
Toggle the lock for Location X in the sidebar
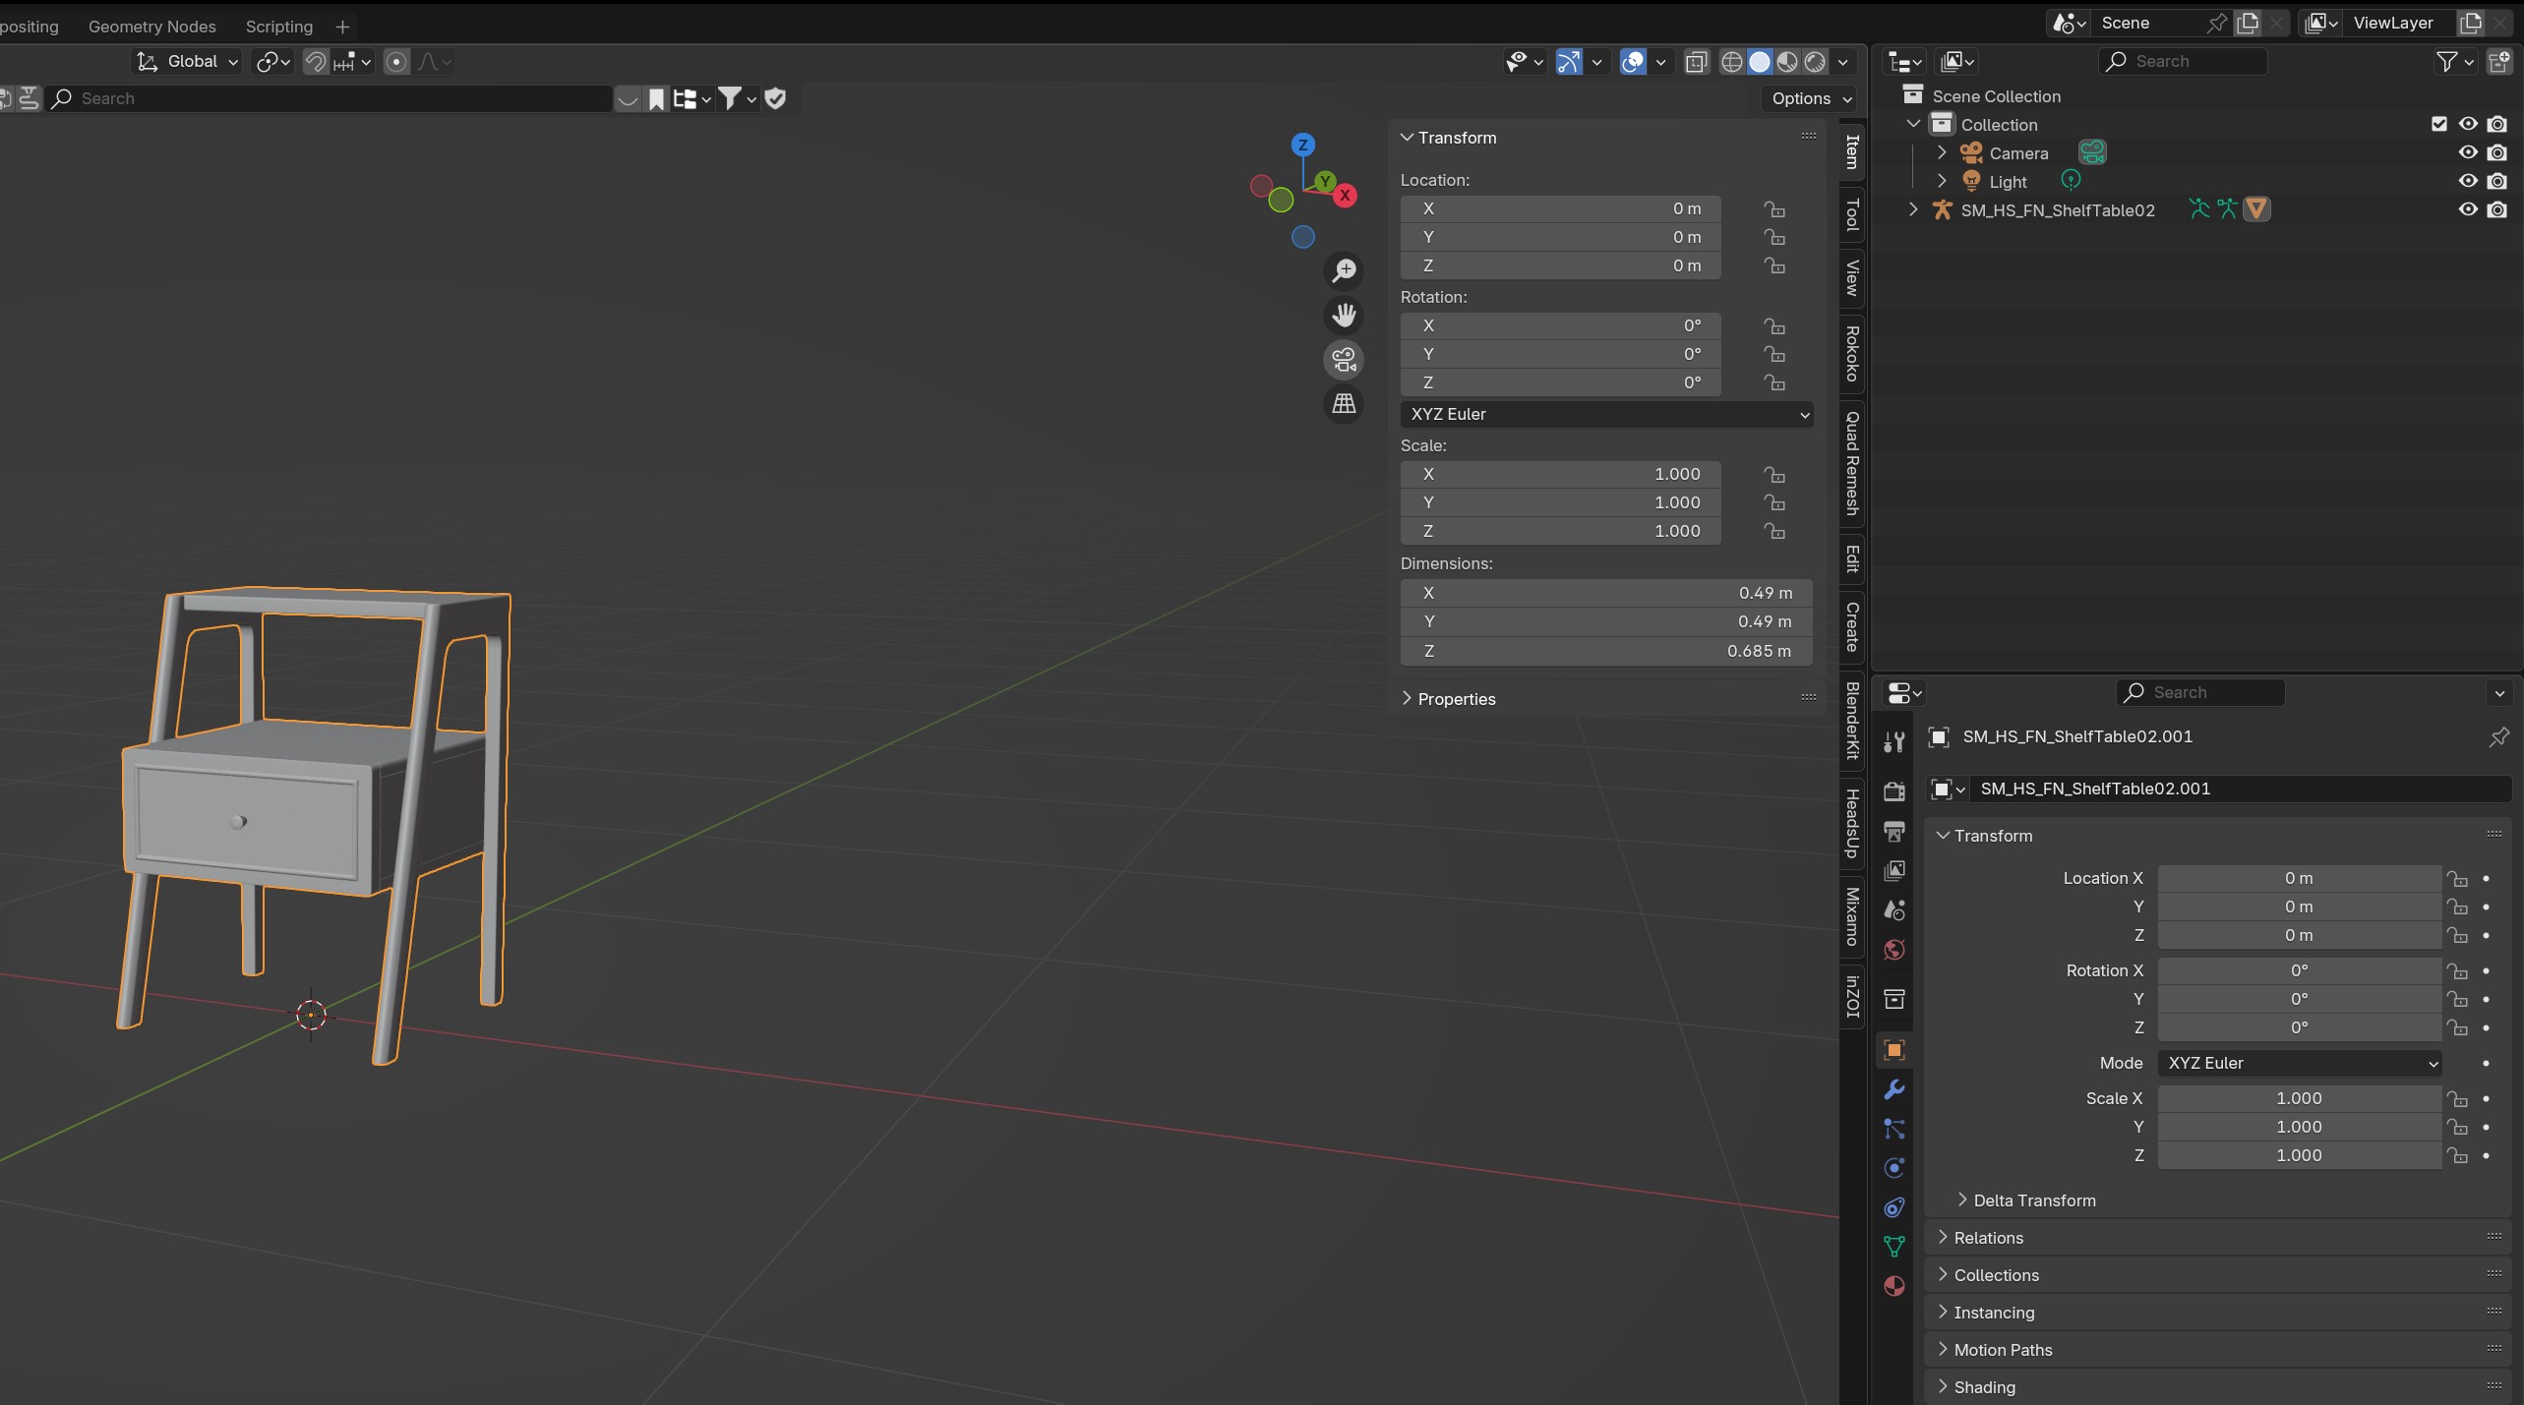(1774, 208)
